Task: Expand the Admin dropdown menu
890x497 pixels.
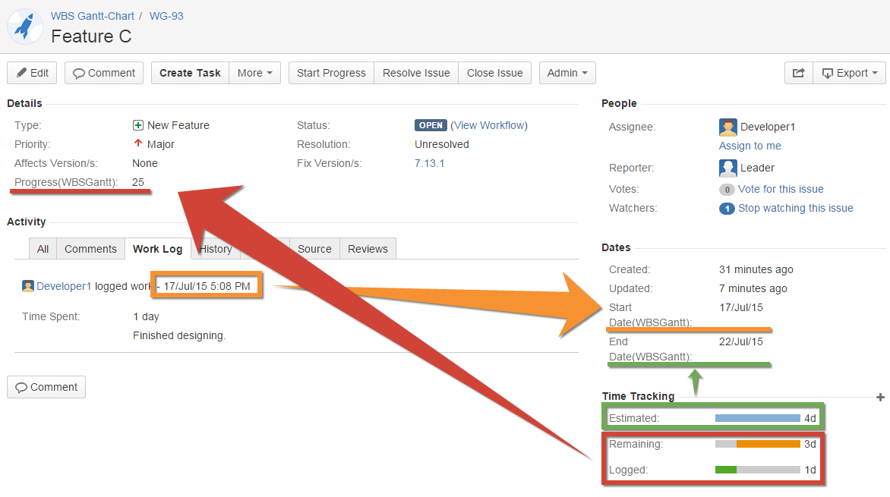Action: coord(567,73)
